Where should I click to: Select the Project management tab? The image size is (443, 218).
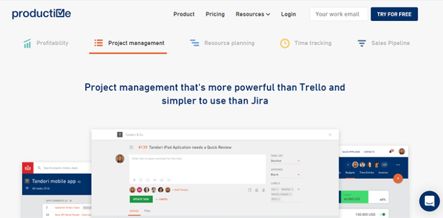point(129,43)
